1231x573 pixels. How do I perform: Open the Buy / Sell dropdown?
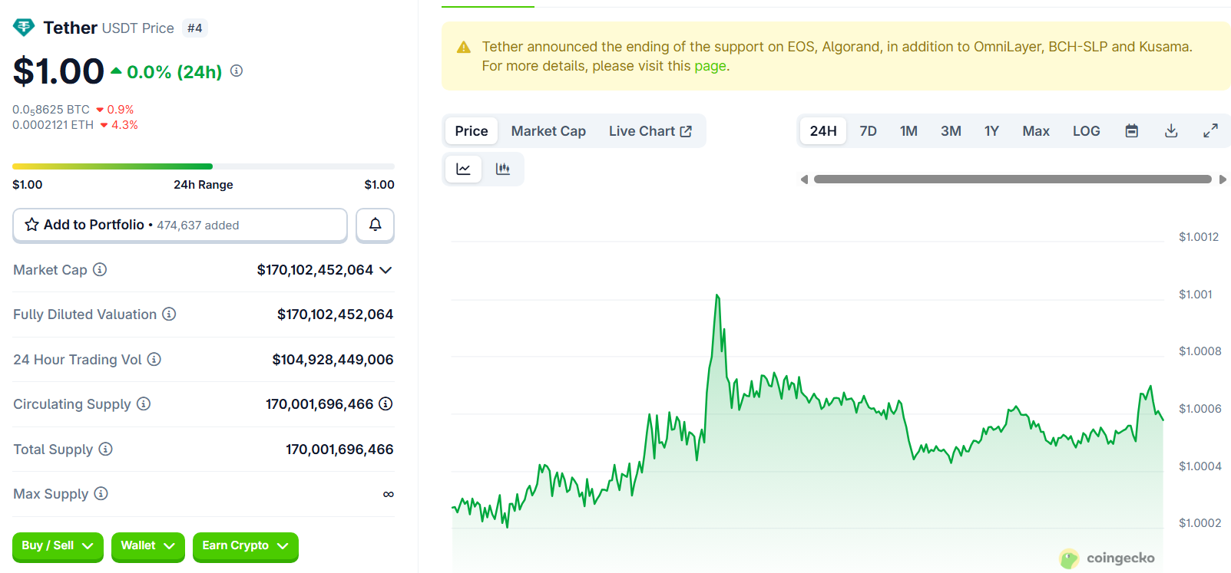[58, 545]
